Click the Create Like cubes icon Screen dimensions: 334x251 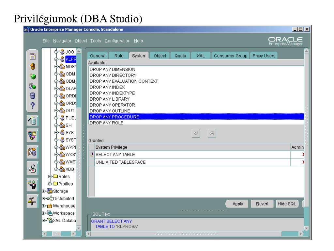pos(33,86)
